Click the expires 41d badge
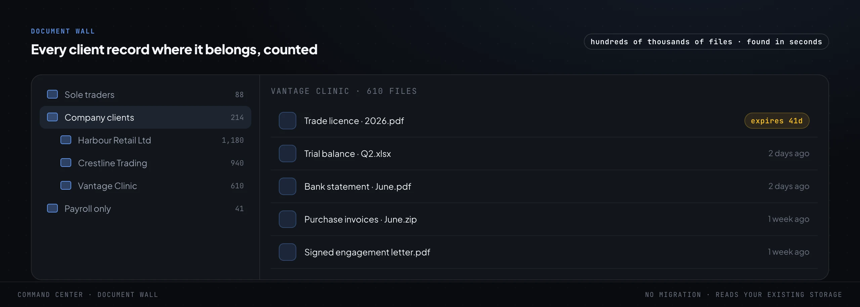This screenshot has height=307, width=860. tap(777, 121)
